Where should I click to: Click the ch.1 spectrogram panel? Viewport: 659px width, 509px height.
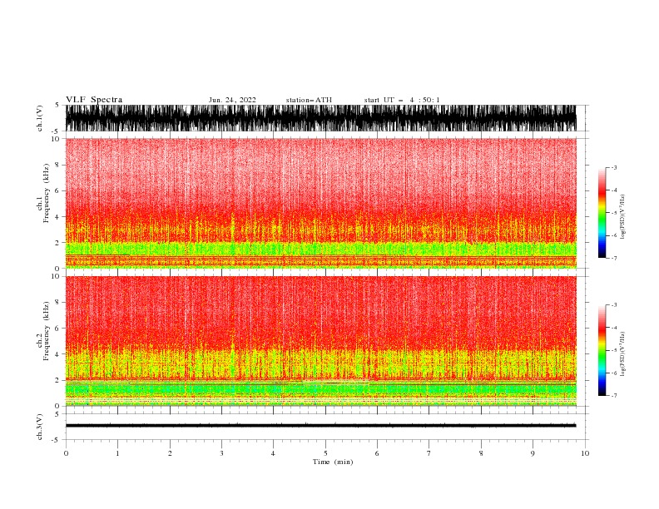(320, 203)
